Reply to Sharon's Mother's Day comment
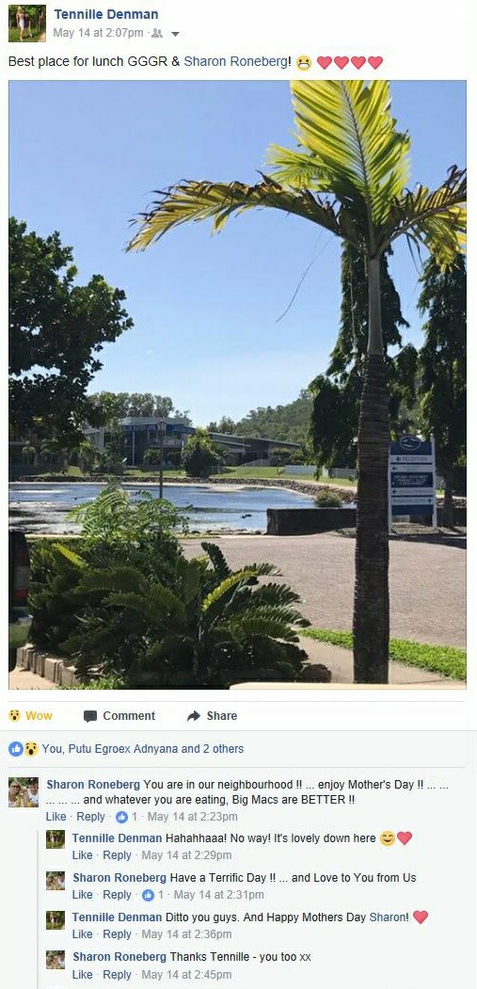 (x=91, y=816)
